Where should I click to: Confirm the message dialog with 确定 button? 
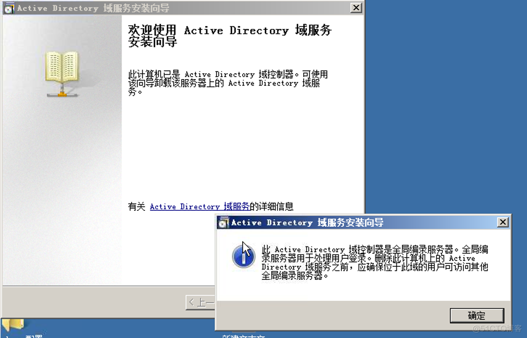click(476, 315)
